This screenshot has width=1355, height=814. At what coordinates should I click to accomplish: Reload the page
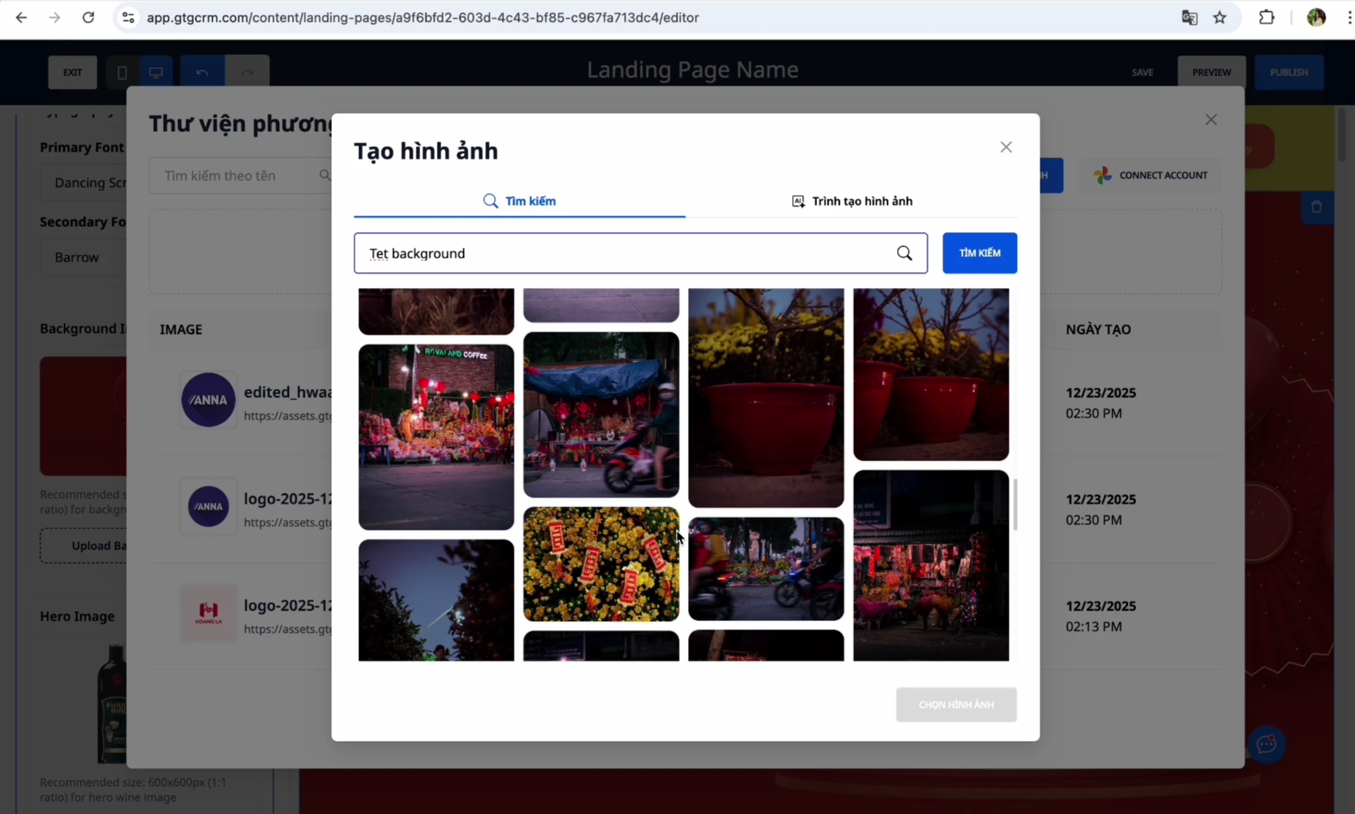[x=88, y=17]
